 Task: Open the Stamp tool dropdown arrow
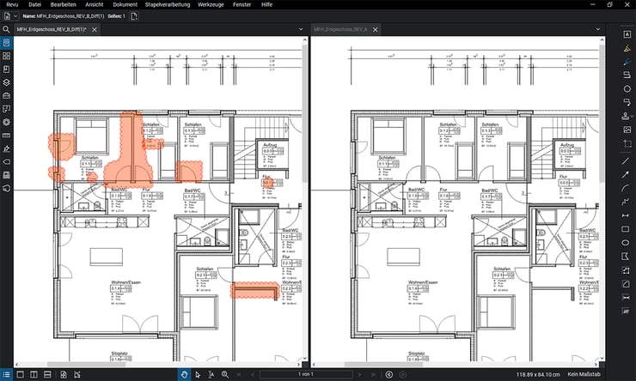(x=632, y=117)
